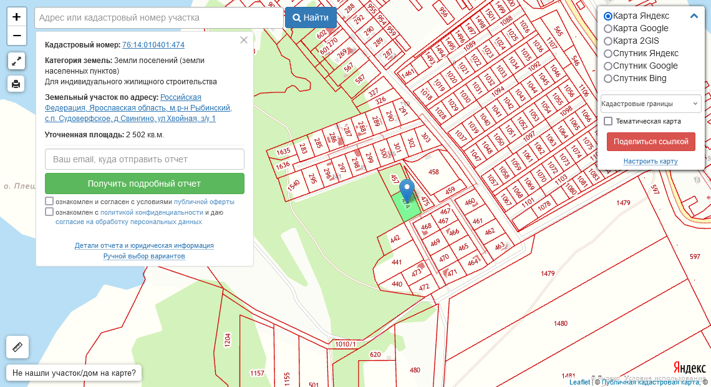Select parcel 458 on the map
The image size is (711, 387).
click(433, 172)
